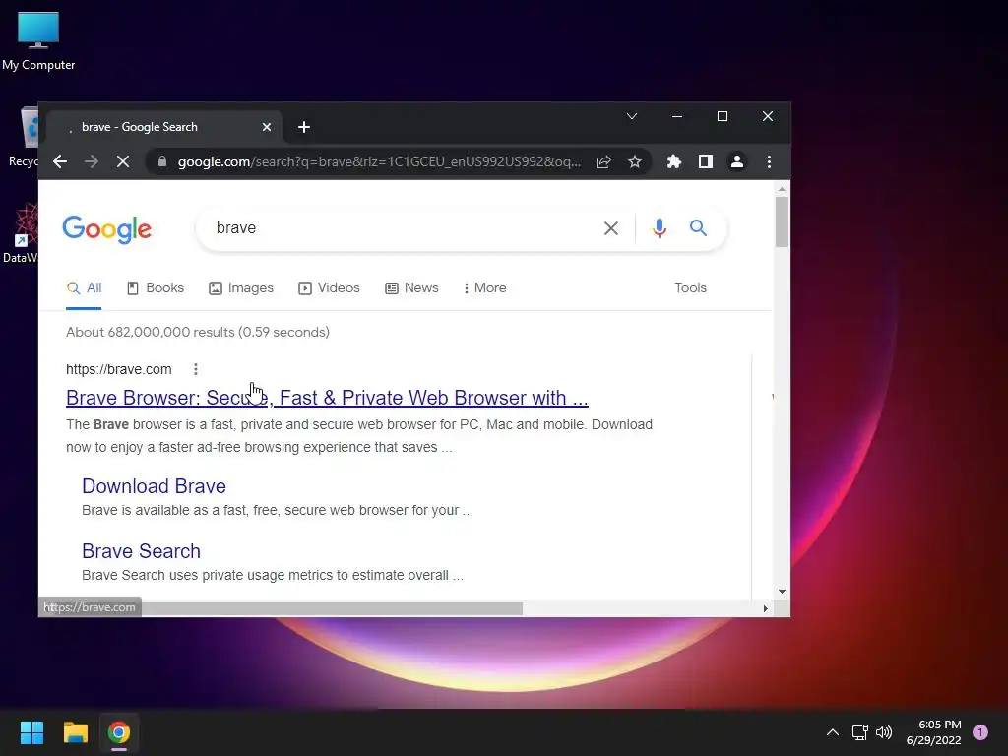Bookmark this tab with star icon
1008x756 pixels.
[x=635, y=161]
